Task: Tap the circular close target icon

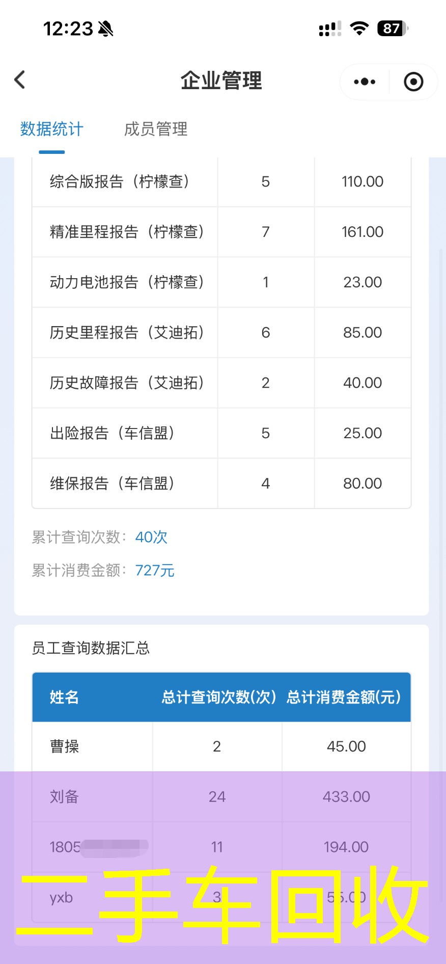Action: click(413, 82)
